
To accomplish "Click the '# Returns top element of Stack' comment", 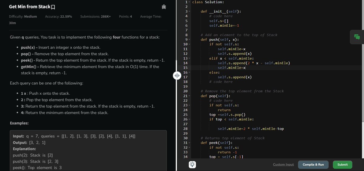I will [232, 138].
